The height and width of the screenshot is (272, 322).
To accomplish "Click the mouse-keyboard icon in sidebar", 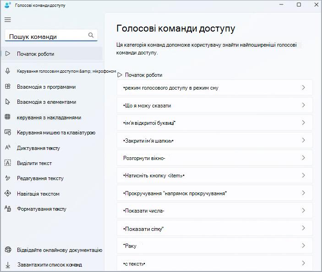I will [8, 132].
